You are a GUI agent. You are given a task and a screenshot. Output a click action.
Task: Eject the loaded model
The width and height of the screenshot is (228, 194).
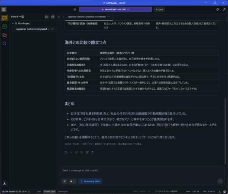(159, 9)
